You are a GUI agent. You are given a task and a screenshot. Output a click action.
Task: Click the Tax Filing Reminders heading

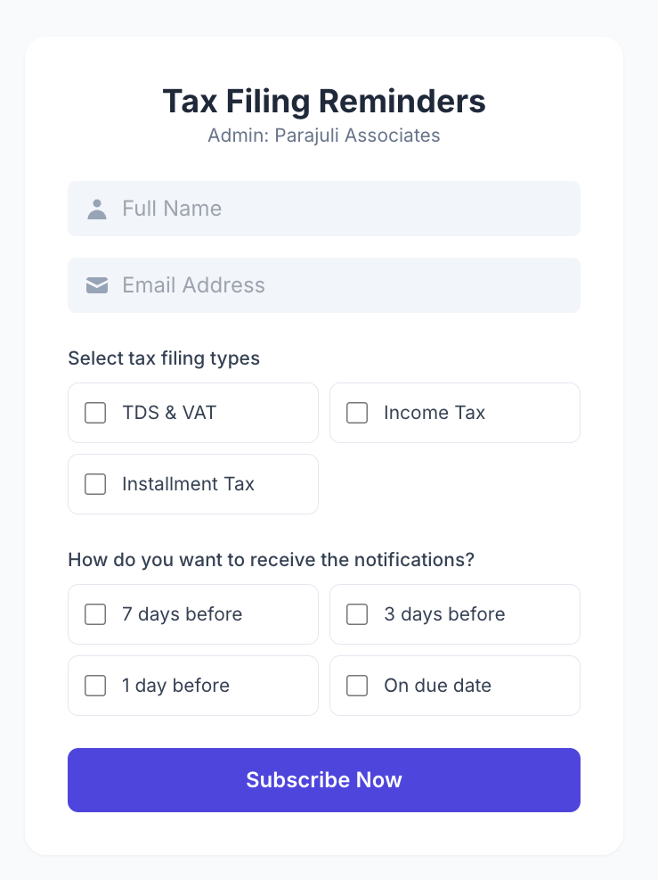coord(324,102)
